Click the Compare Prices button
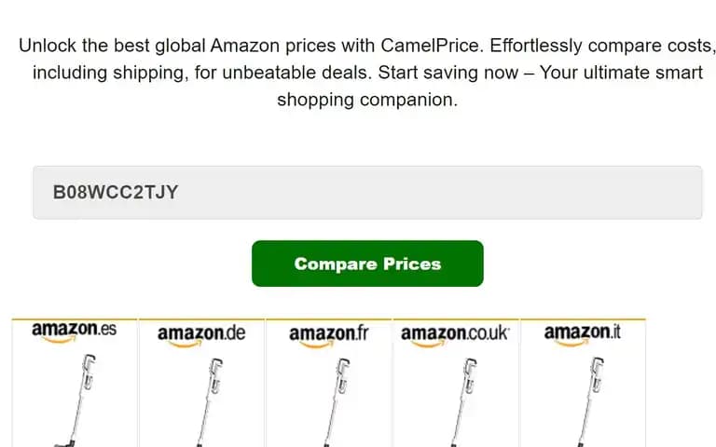 367,264
